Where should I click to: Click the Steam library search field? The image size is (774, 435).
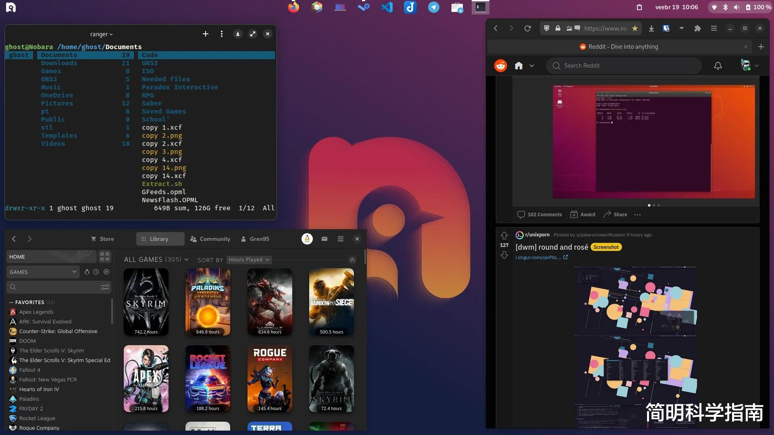[58, 287]
